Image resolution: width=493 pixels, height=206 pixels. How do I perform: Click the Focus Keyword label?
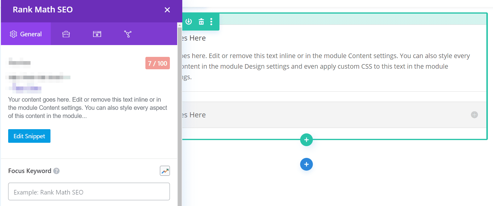[x=30, y=171]
